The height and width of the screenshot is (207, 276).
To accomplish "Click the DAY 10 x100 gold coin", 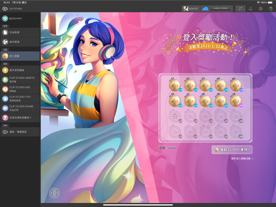I will tap(236, 101).
